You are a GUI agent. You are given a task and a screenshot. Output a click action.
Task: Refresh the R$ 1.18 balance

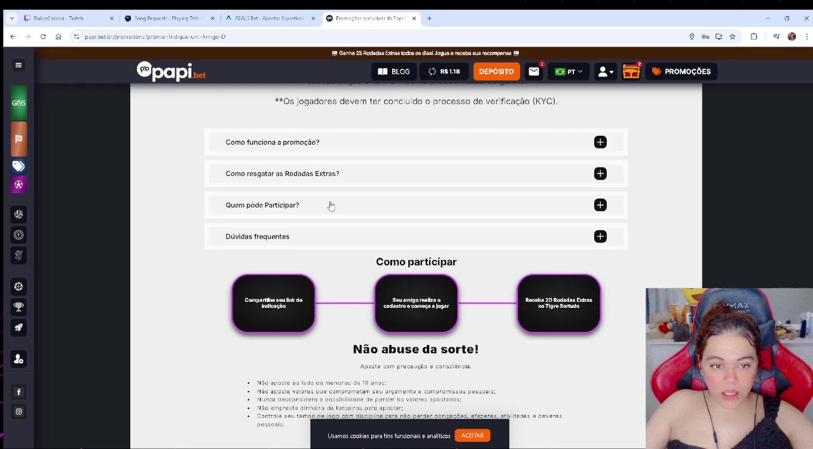(x=432, y=72)
